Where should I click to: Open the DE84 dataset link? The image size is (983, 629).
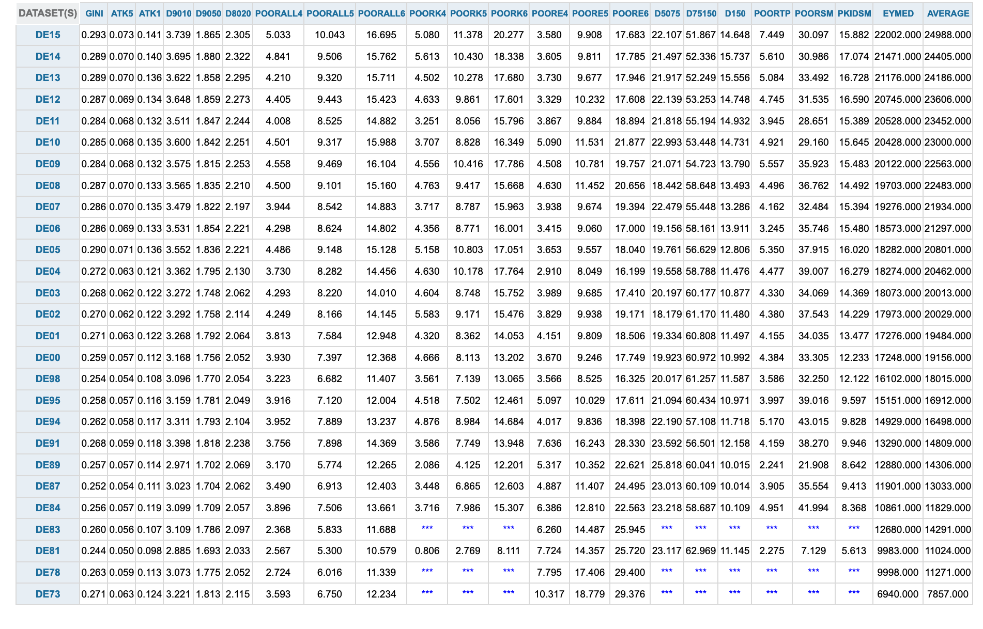(48, 508)
